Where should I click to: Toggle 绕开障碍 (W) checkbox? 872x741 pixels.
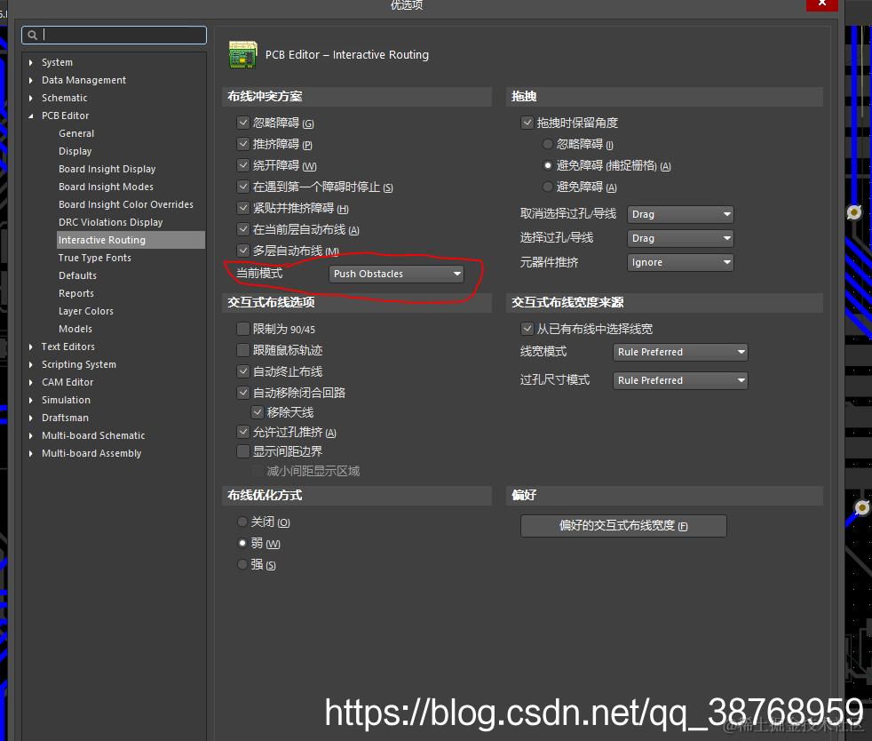tap(243, 165)
